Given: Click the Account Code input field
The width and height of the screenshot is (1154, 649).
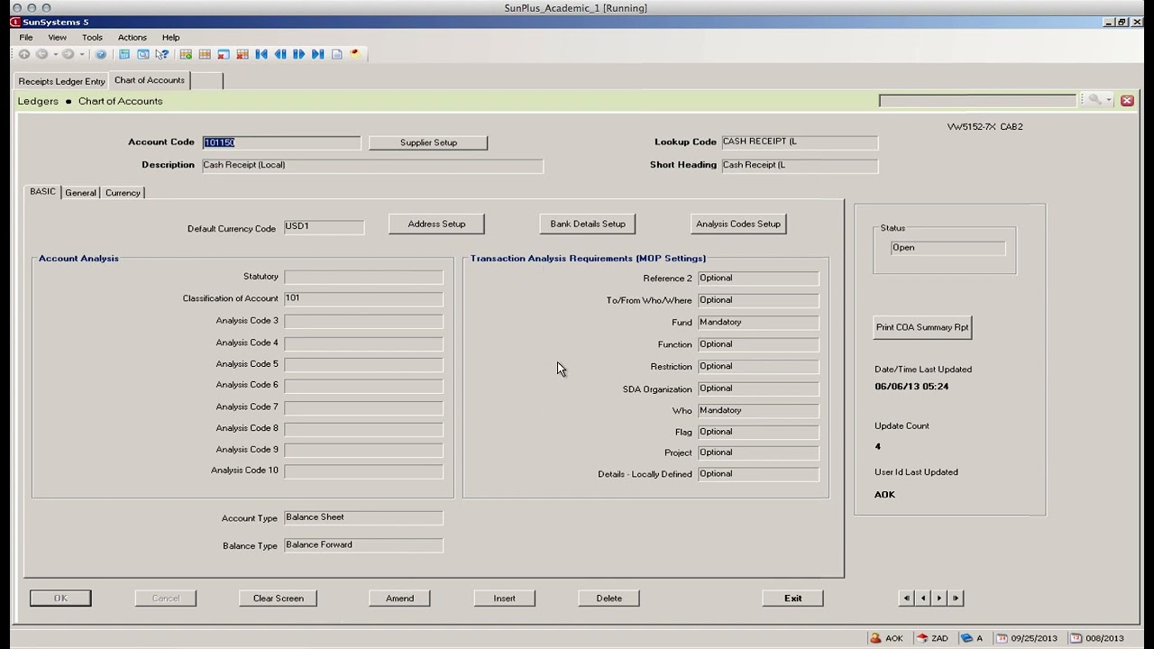Looking at the screenshot, I should (281, 142).
